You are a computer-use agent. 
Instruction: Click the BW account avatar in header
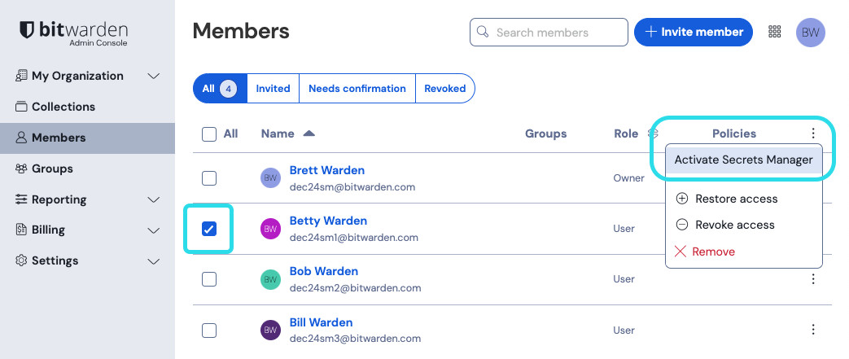(810, 32)
